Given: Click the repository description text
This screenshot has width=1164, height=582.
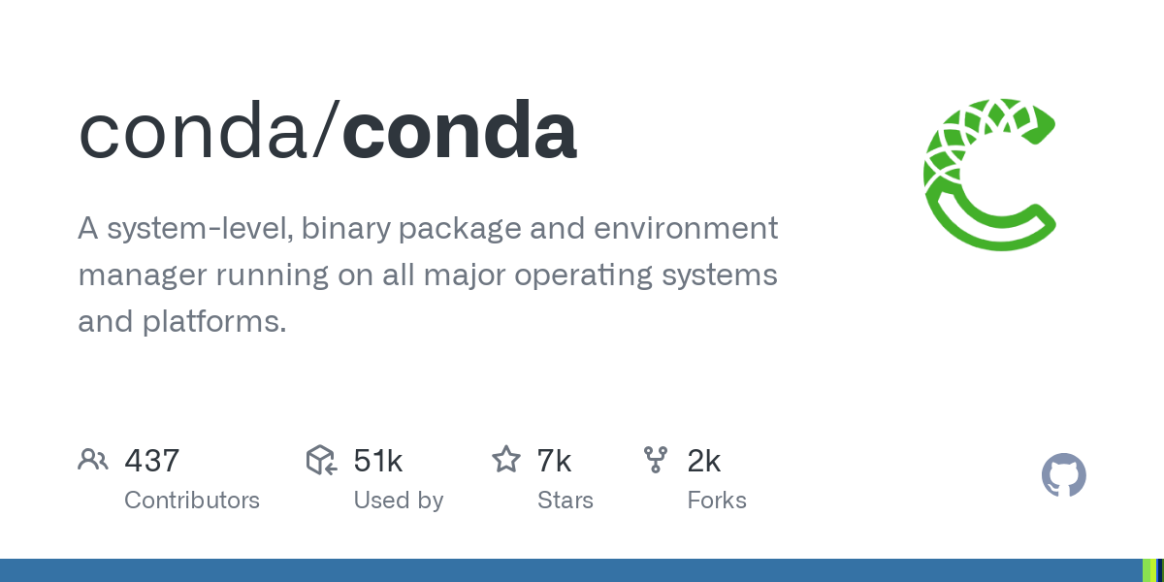Looking at the screenshot, I should [x=427, y=275].
